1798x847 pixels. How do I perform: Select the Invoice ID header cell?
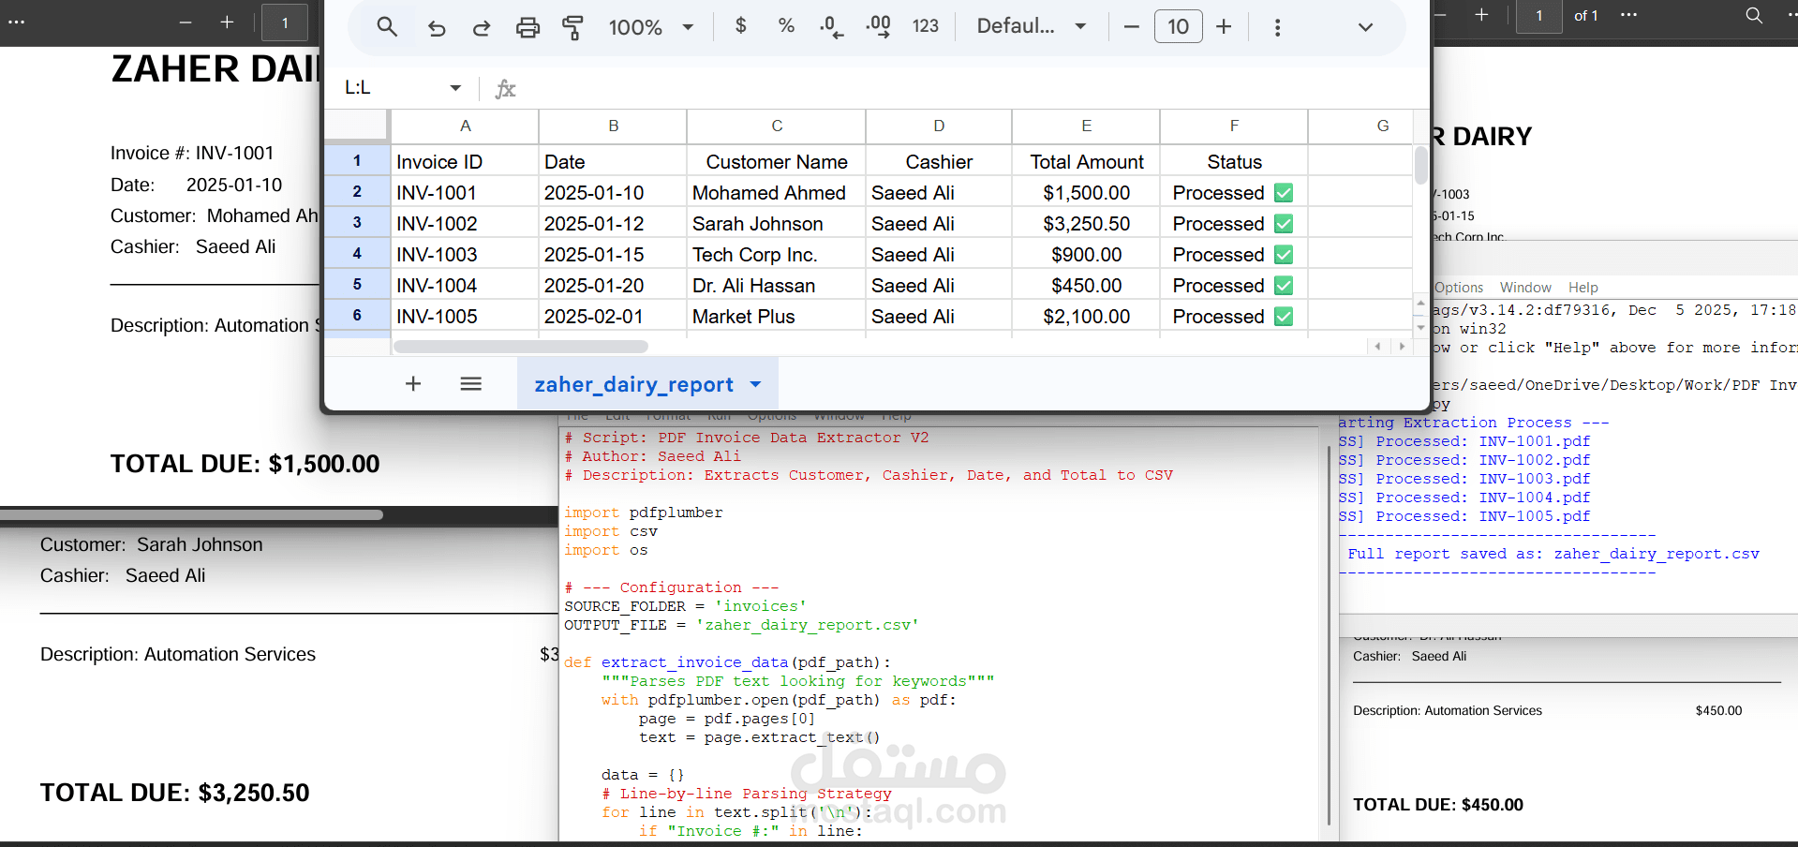click(x=465, y=162)
